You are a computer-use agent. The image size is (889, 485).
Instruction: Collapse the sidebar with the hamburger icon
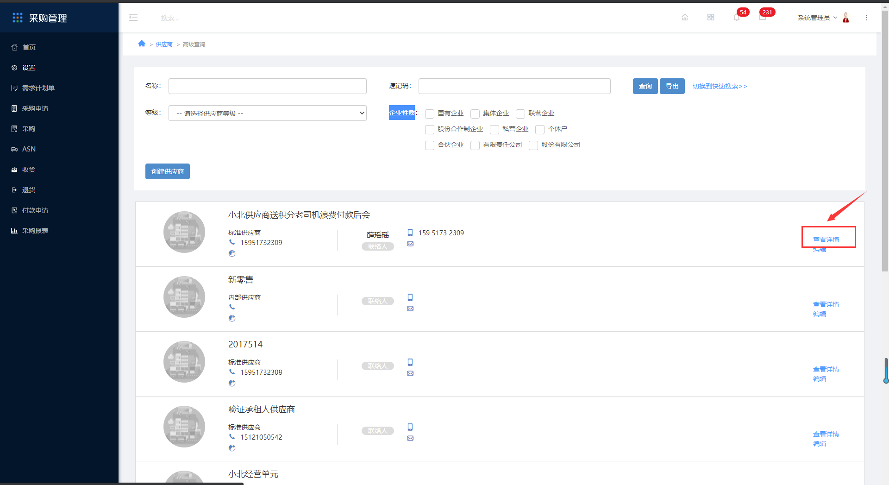click(x=133, y=18)
